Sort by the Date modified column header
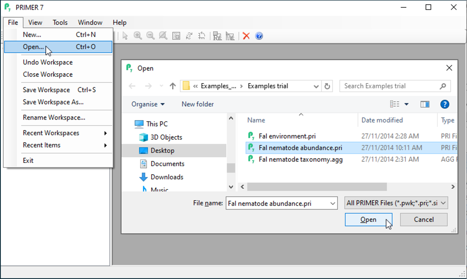Screen dimensions: 467x279 [x=398, y=120]
